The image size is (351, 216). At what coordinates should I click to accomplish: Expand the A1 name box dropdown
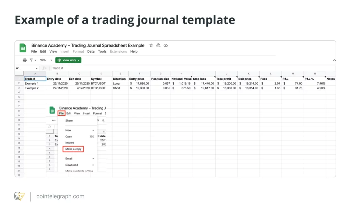(36, 68)
